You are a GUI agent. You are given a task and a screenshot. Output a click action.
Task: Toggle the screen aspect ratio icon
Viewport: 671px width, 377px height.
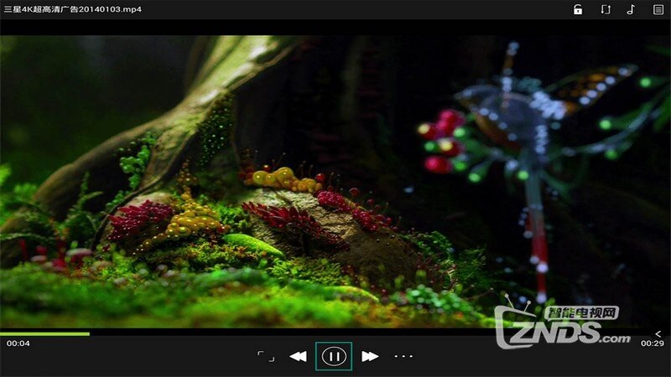(x=266, y=356)
